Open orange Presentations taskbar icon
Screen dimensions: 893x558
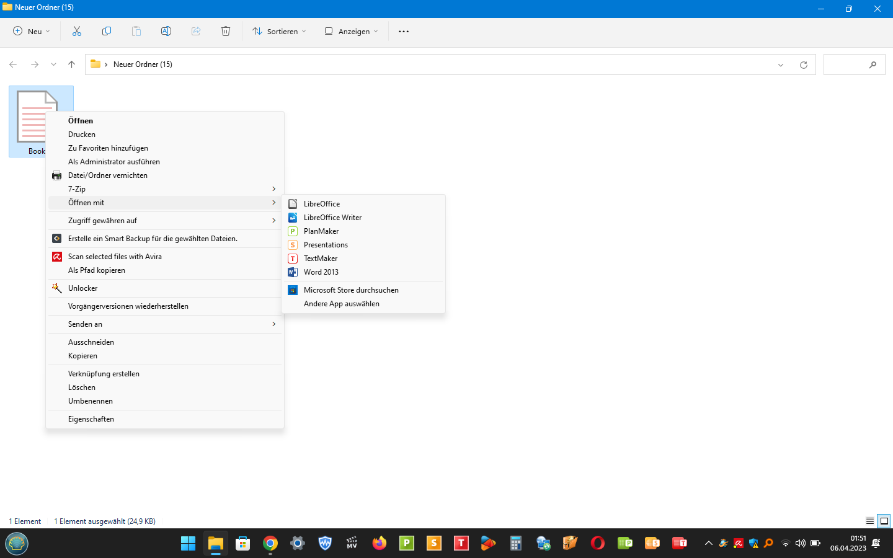[434, 543]
